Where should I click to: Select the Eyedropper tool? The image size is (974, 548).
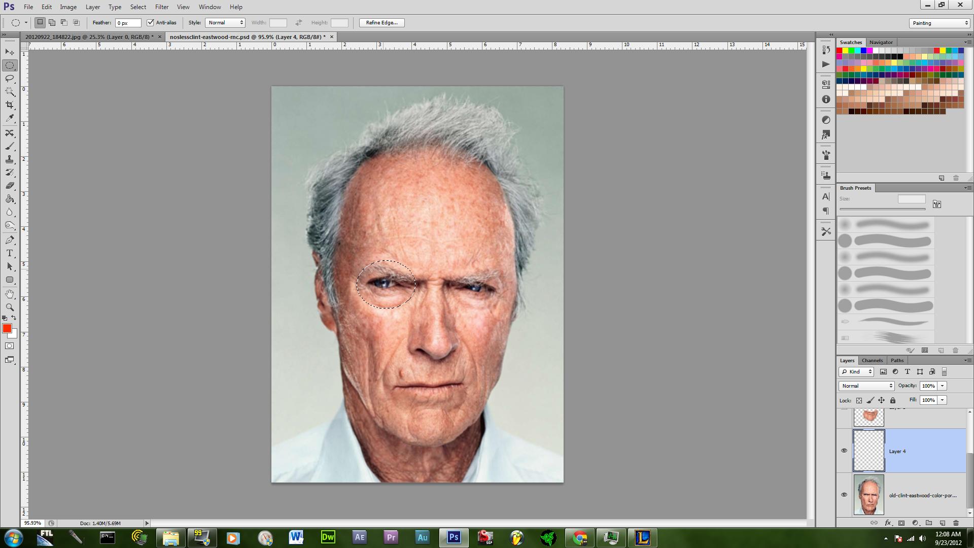point(10,118)
